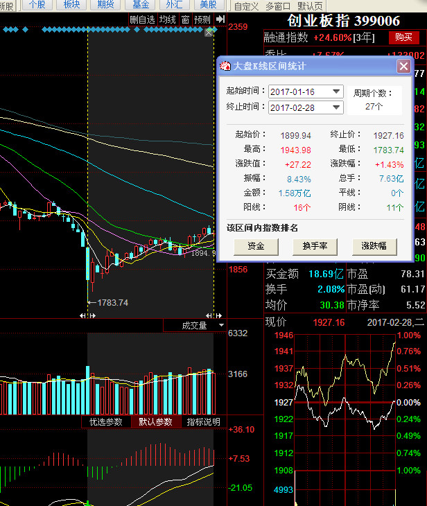Click the 起始价 value 1899.94
Viewport: 427px width, 506px height.
pyautogui.click(x=295, y=136)
